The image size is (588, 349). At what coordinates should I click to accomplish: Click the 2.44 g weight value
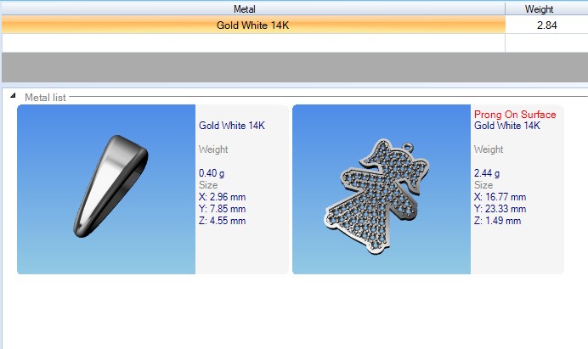[x=488, y=173]
